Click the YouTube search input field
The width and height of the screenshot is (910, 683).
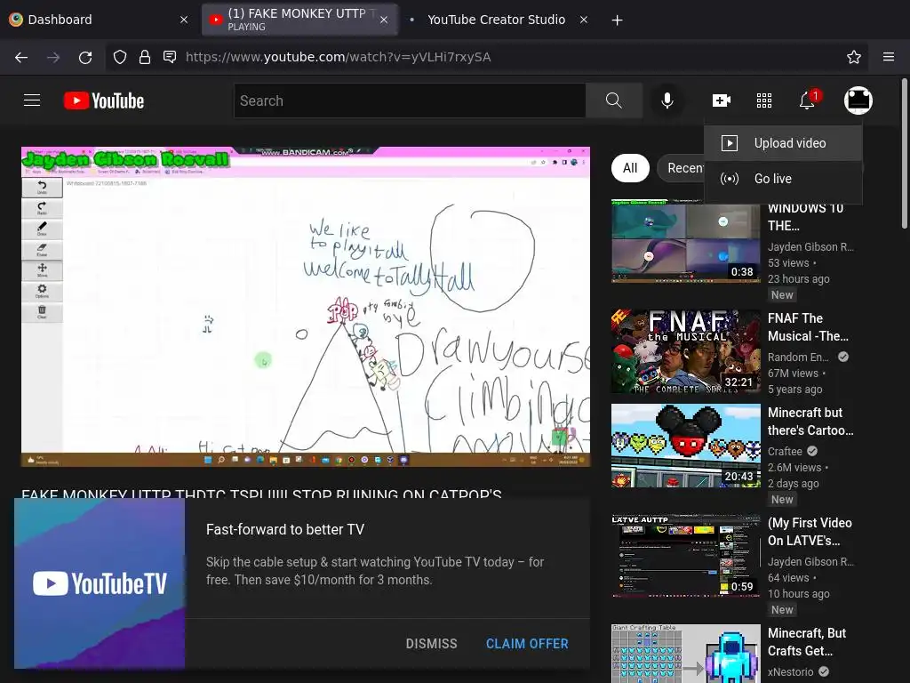click(410, 100)
